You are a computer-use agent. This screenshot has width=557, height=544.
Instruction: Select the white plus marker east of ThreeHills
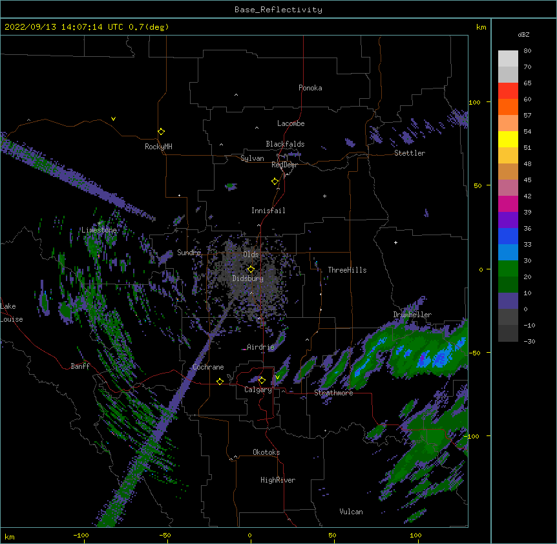(395, 242)
